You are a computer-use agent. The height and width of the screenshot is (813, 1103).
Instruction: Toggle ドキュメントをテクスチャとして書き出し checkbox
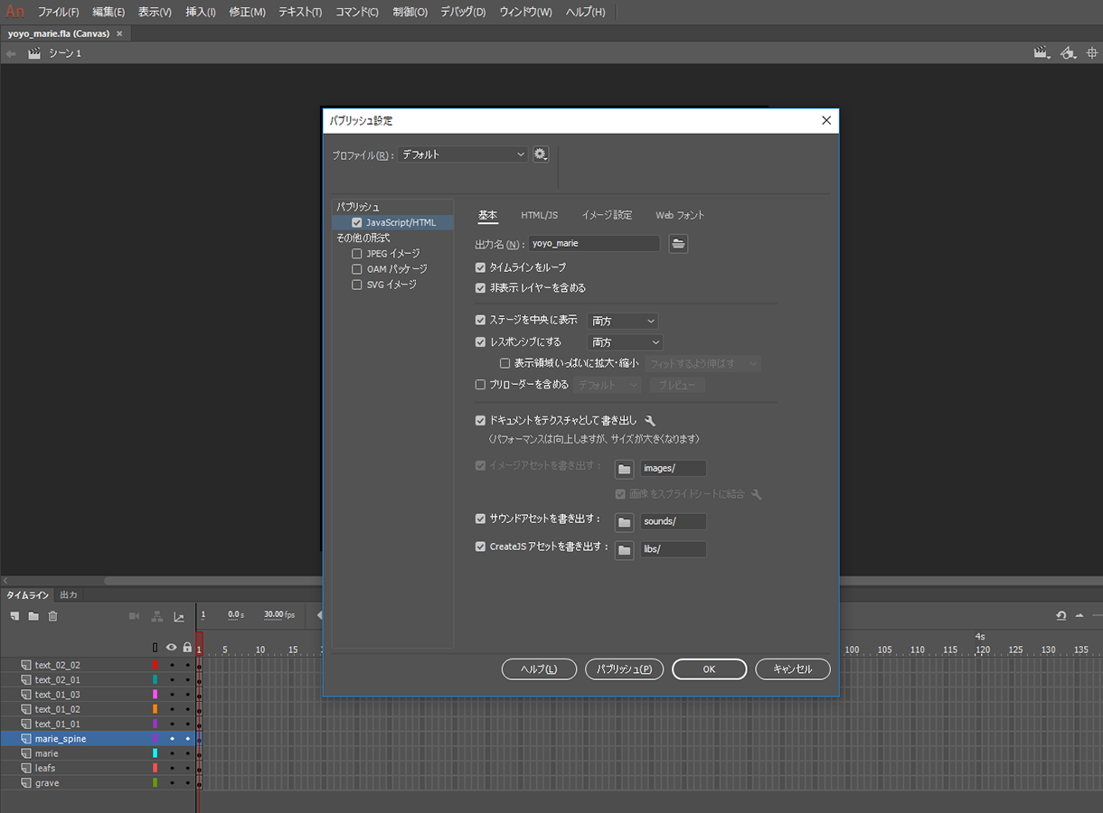[x=481, y=421]
